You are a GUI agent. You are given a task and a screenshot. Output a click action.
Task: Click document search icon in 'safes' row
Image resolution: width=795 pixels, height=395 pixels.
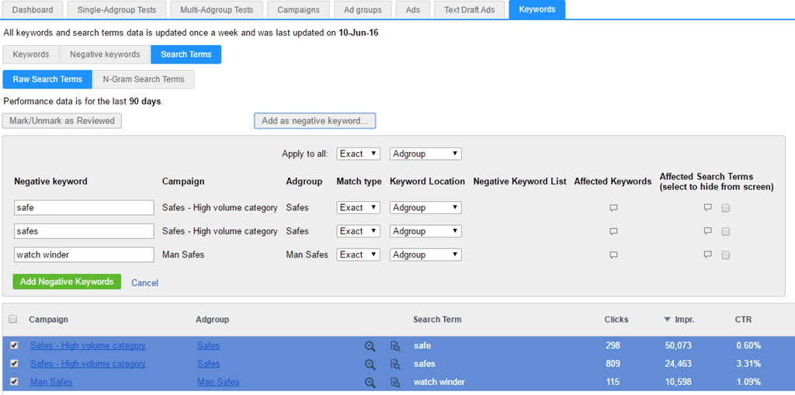tap(395, 365)
